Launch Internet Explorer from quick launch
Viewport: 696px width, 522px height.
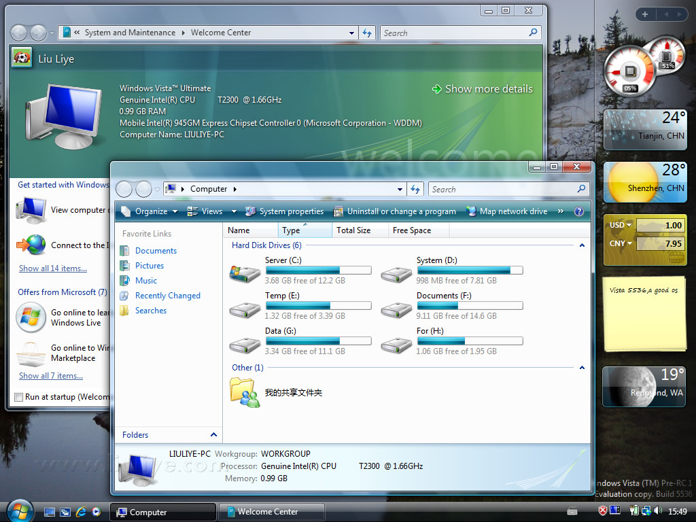(81, 512)
